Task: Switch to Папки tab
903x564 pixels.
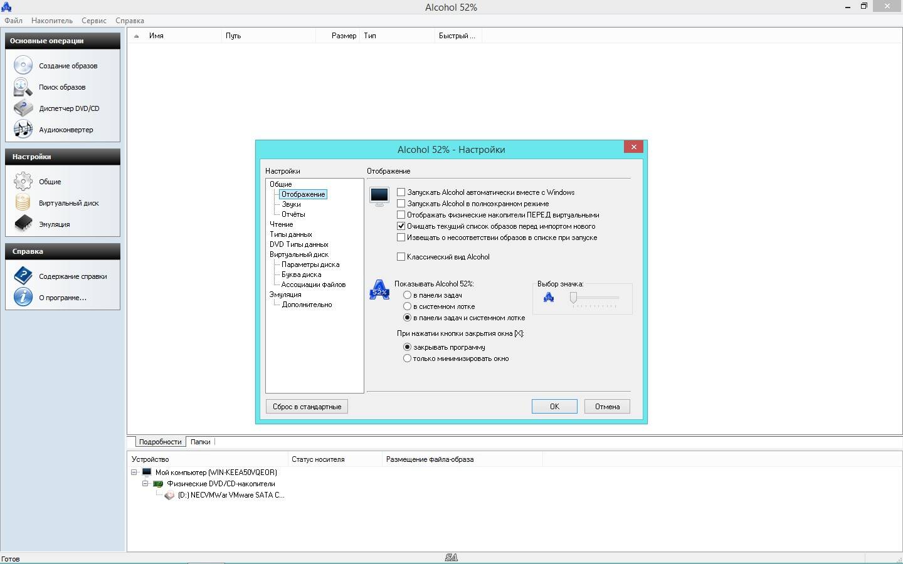Action: [x=201, y=441]
